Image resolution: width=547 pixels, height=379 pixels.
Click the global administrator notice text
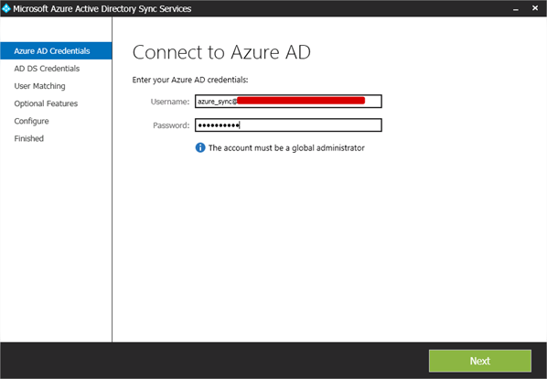click(286, 148)
